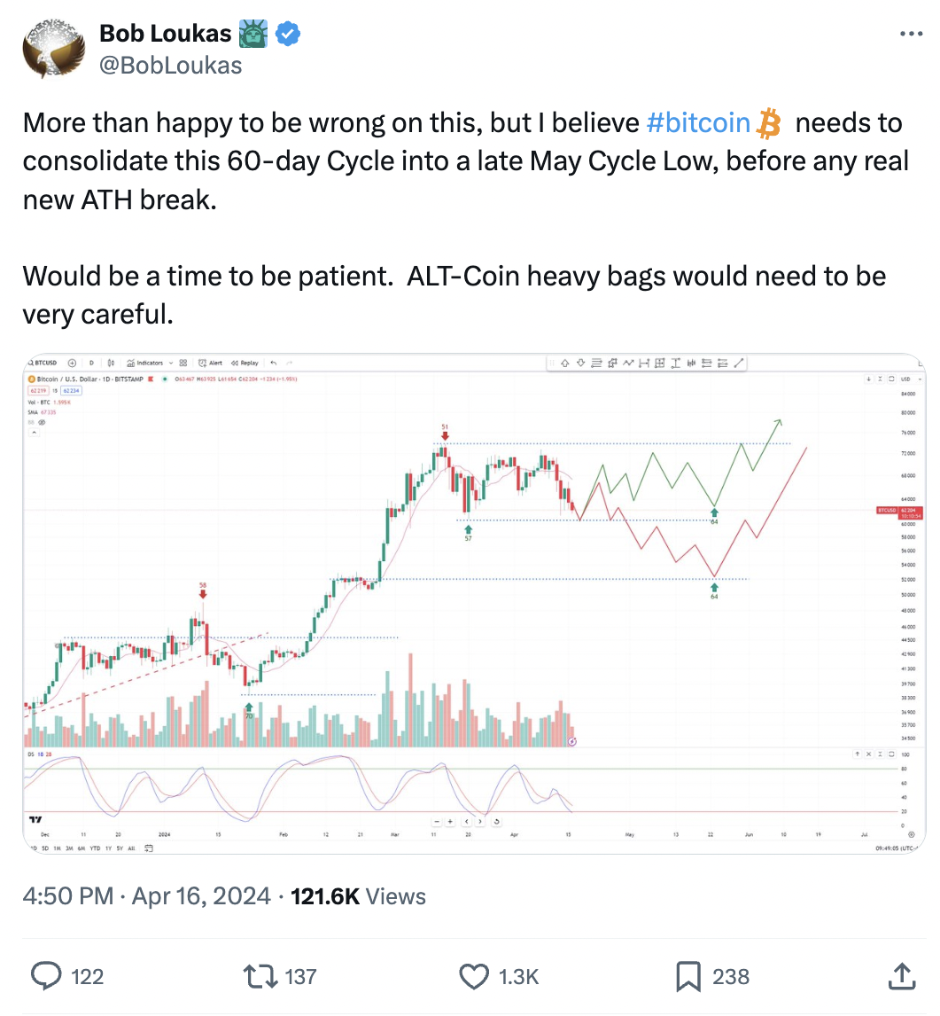
Task: Start Replay mode in chart toolbar
Action: [x=245, y=363]
